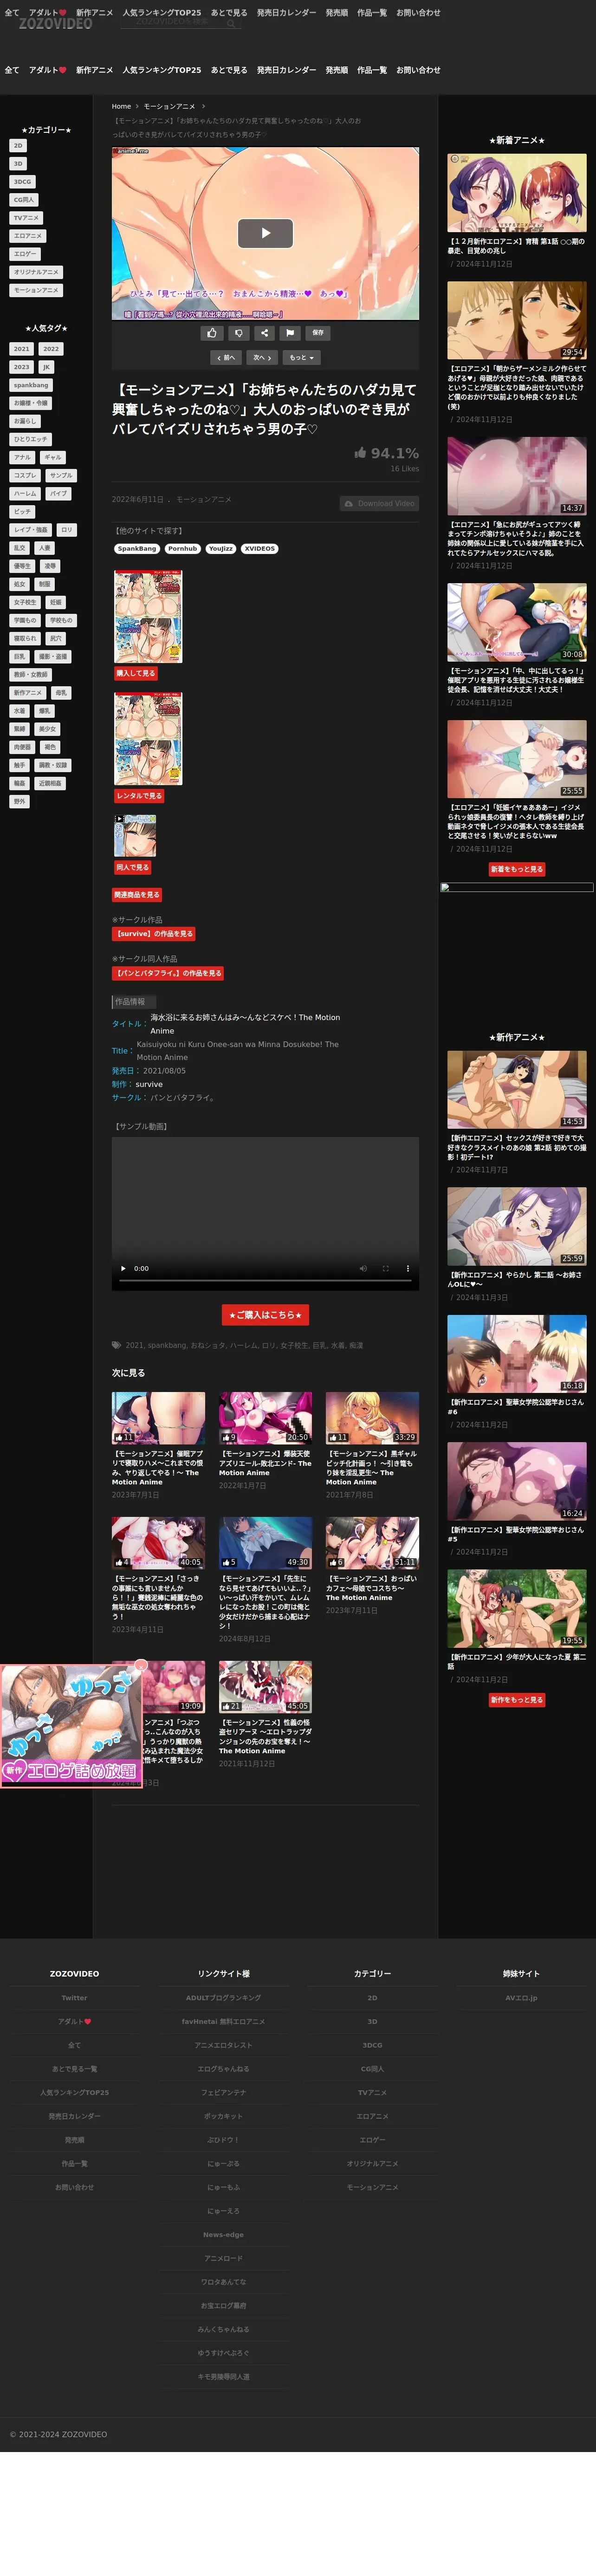
Task: Choose the 2D sidebar category
Action: [x=18, y=145]
